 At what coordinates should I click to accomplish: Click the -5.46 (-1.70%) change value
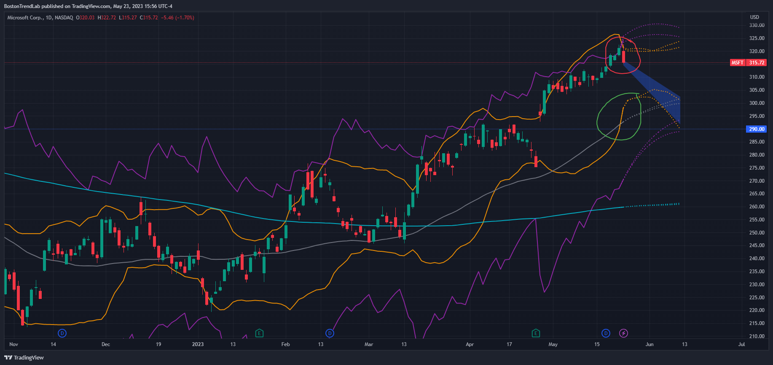[x=177, y=18]
